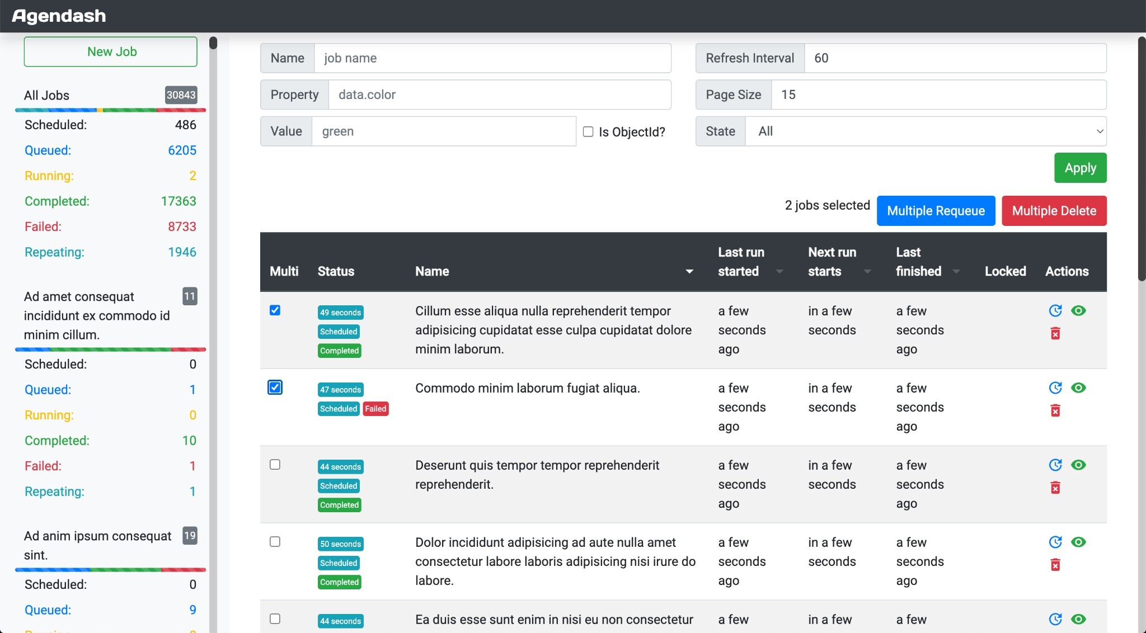Image resolution: width=1146 pixels, height=633 pixels.
Task: Requeue the Deserunt quis tempor job
Action: [x=1055, y=465]
